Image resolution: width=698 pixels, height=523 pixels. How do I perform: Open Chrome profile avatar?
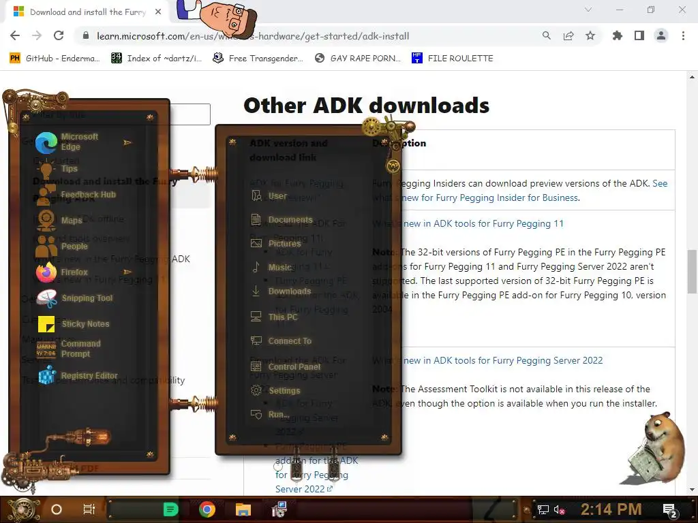click(x=661, y=35)
